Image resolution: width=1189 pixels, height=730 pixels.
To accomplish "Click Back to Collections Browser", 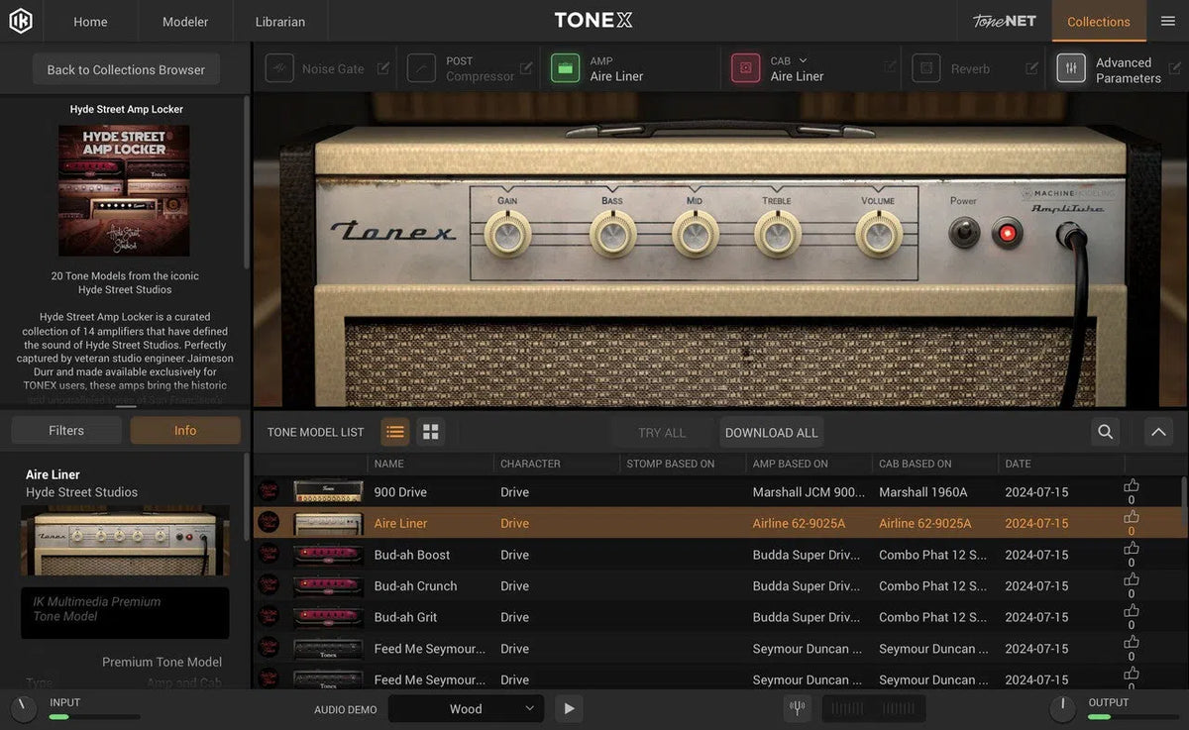I will [x=125, y=69].
